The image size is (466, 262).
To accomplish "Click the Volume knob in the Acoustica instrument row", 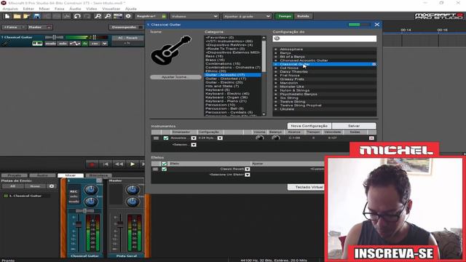I will coord(259,138).
